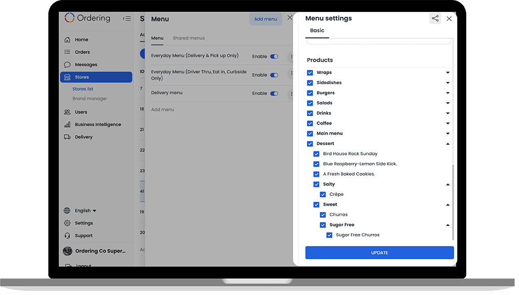Uncheck Sugar Free Churros checkbox

[x=330, y=235]
